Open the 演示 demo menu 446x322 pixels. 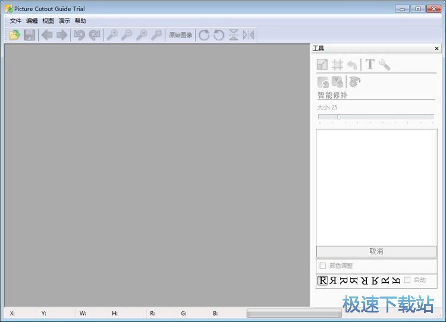(64, 21)
